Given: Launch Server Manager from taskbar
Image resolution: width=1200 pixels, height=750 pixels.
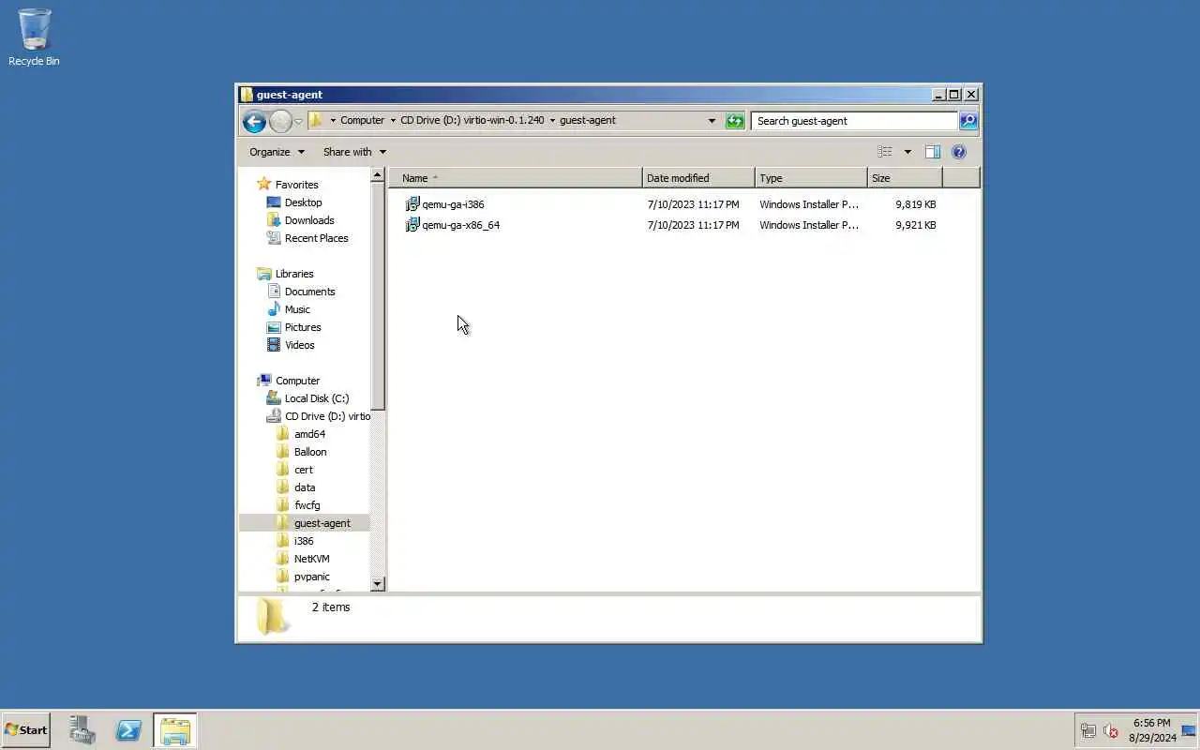Looking at the screenshot, I should point(82,730).
